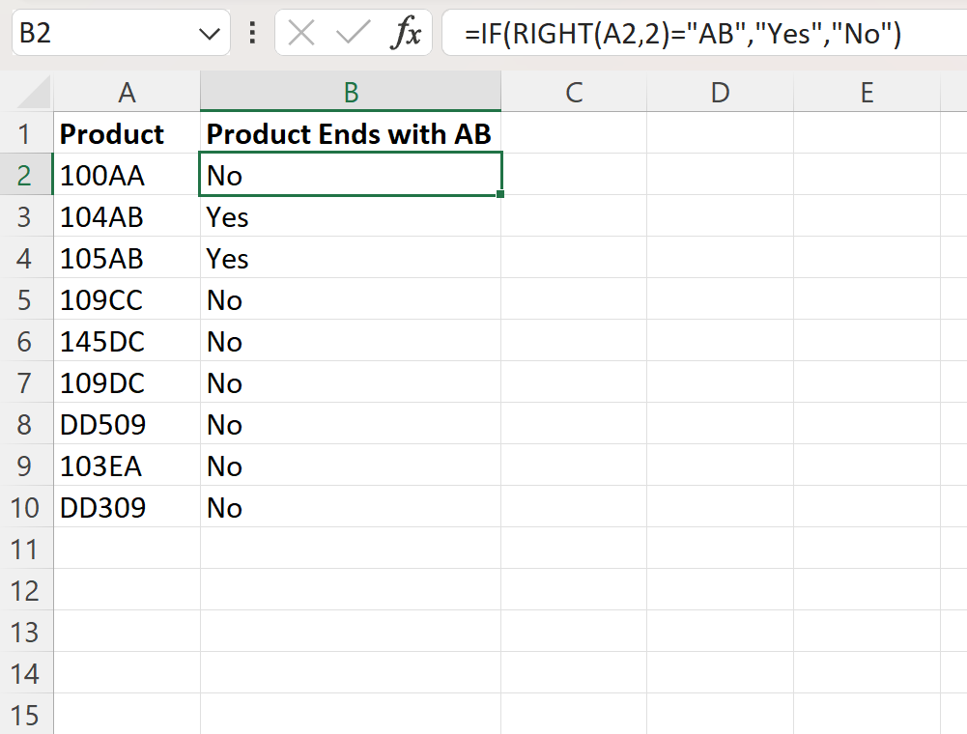Select cell A3 containing 104AB
The width and height of the screenshot is (967, 734).
(127, 216)
